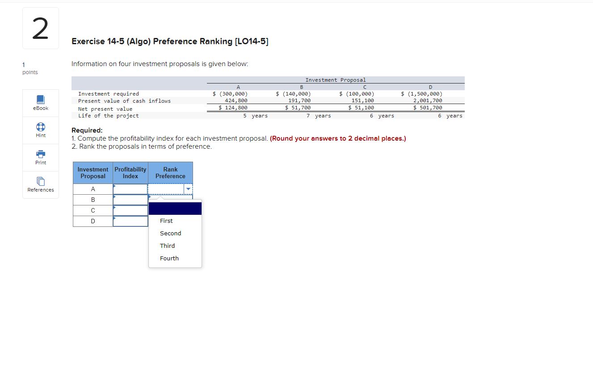Click the '$ 124,800' net present value
This screenshot has height=376, width=593.
pos(233,108)
